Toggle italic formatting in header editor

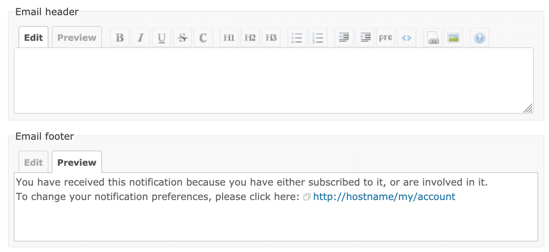pyautogui.click(x=141, y=38)
